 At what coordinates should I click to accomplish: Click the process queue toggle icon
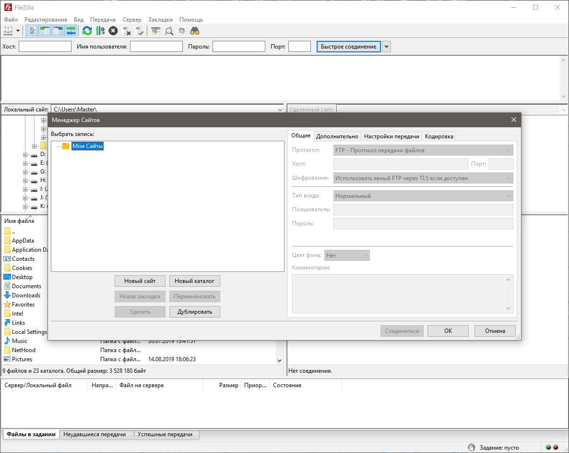pos(100,31)
